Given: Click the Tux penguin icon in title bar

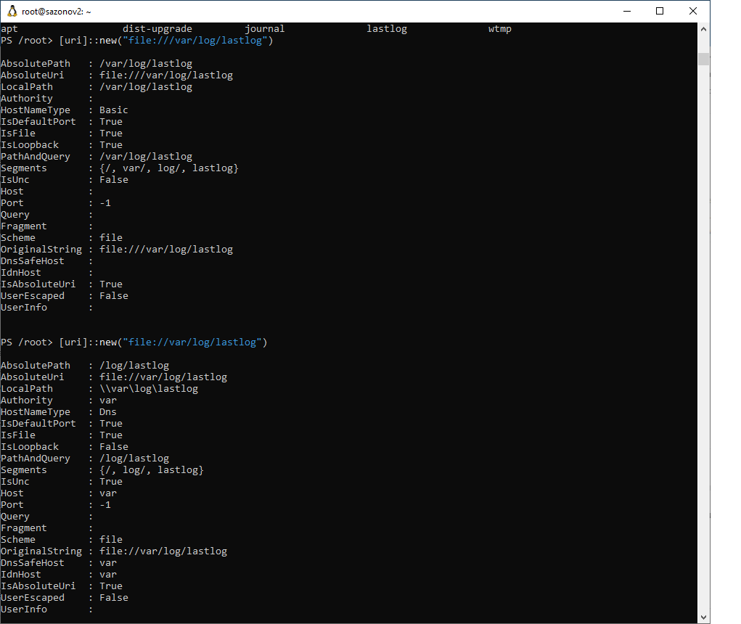Looking at the screenshot, I should coord(12,12).
